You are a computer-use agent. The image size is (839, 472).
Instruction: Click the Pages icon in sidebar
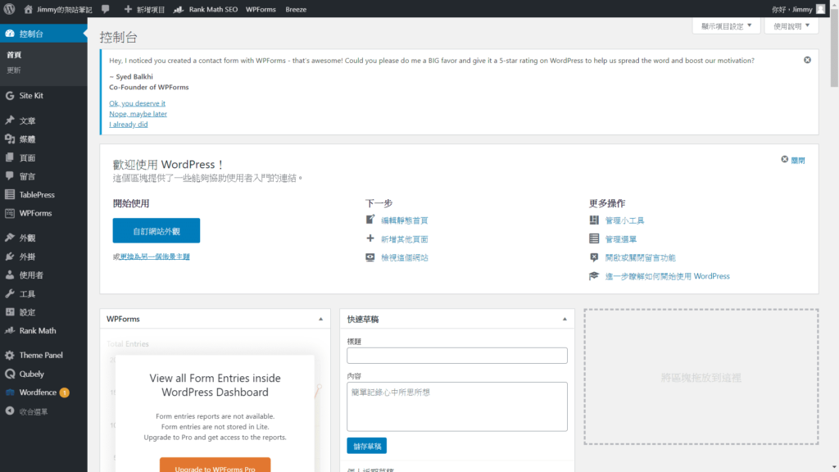pyautogui.click(x=10, y=157)
